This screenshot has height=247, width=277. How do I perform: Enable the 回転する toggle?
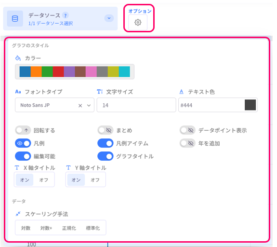(23, 130)
